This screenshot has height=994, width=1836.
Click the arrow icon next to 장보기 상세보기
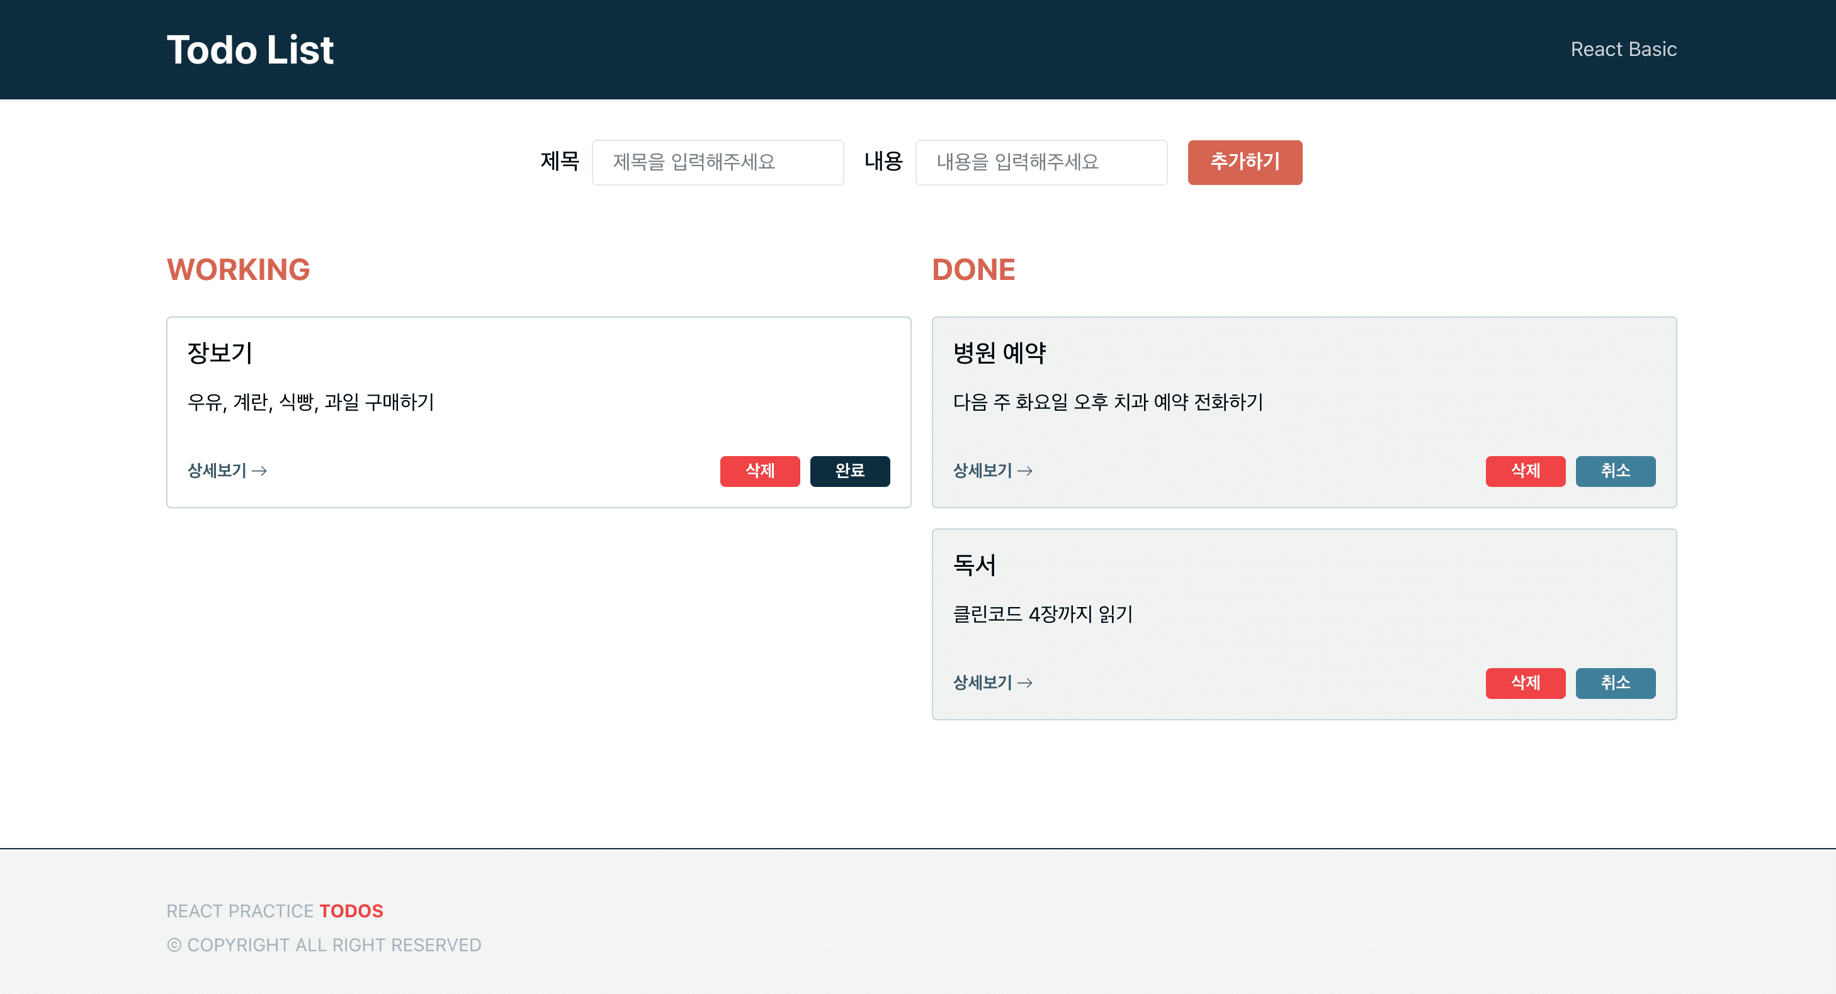pos(261,471)
